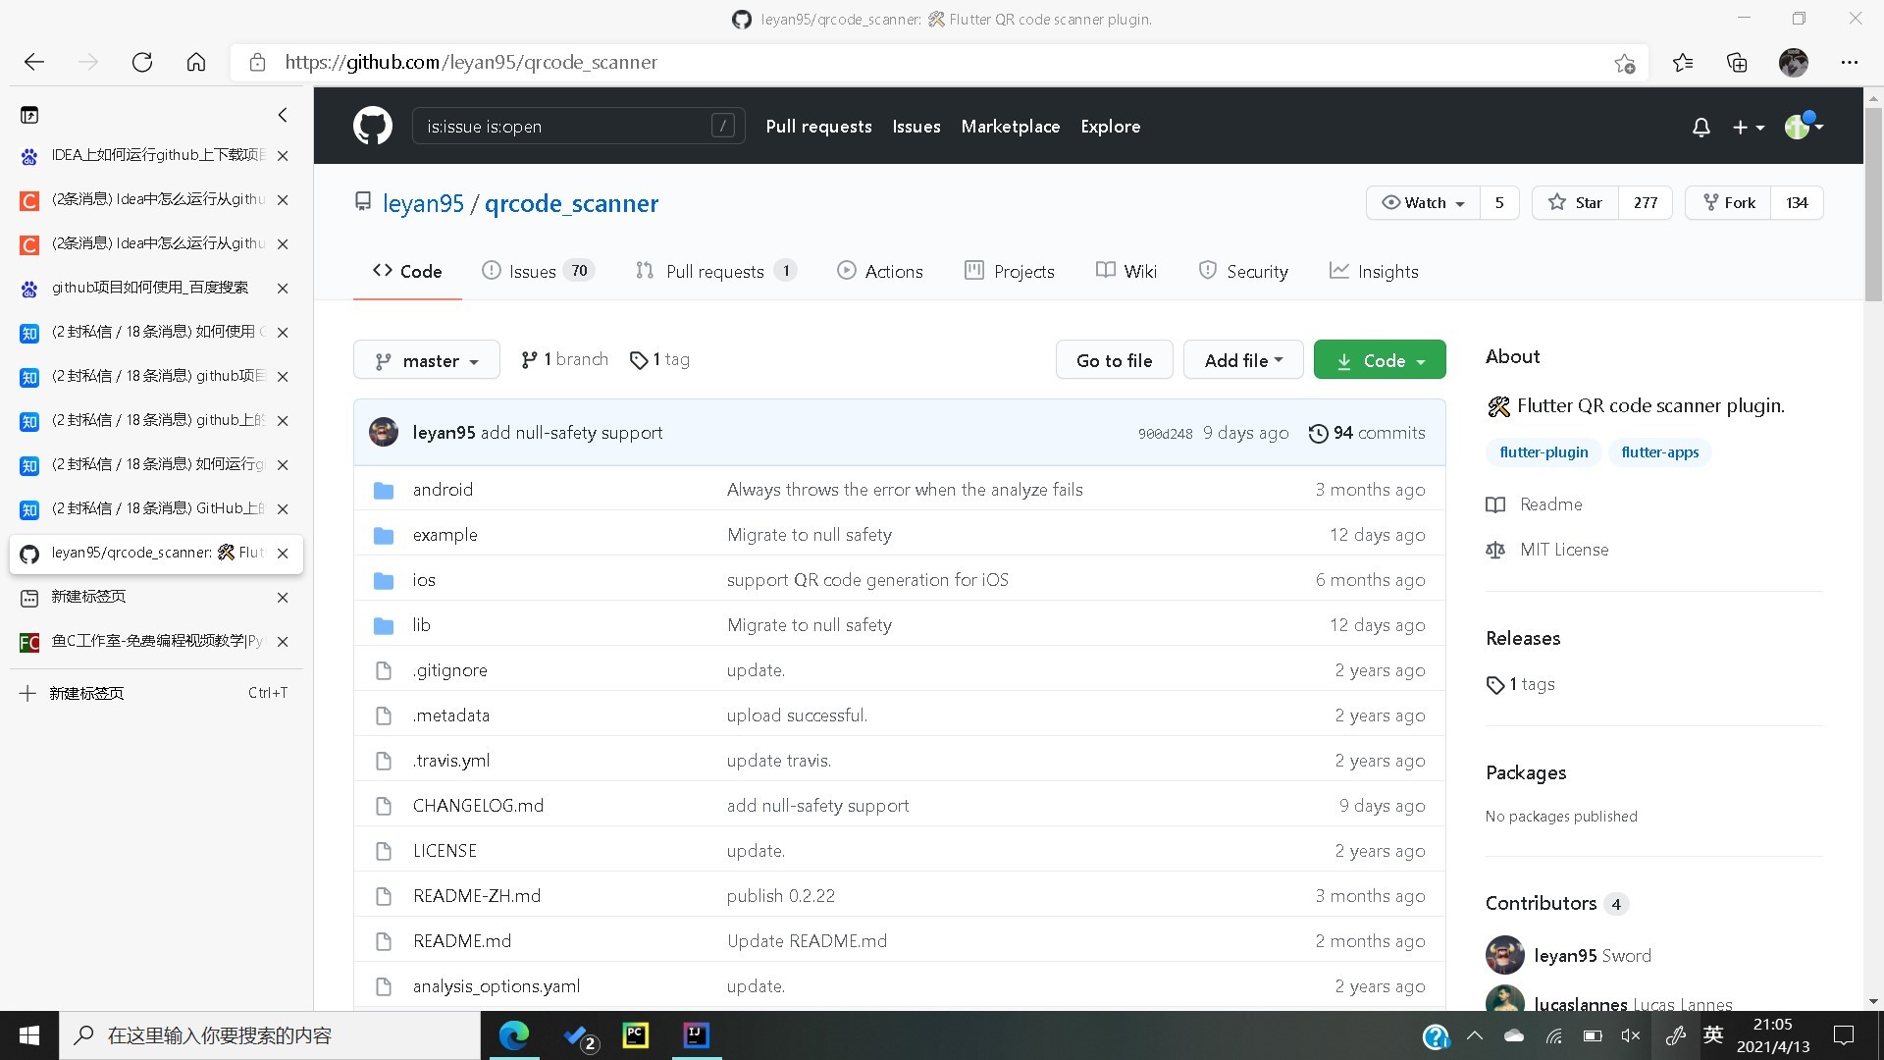1884x1060 pixels.
Task: Click the search input field
Action: [578, 126]
